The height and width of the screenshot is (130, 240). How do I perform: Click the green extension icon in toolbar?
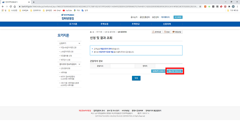click(209, 6)
